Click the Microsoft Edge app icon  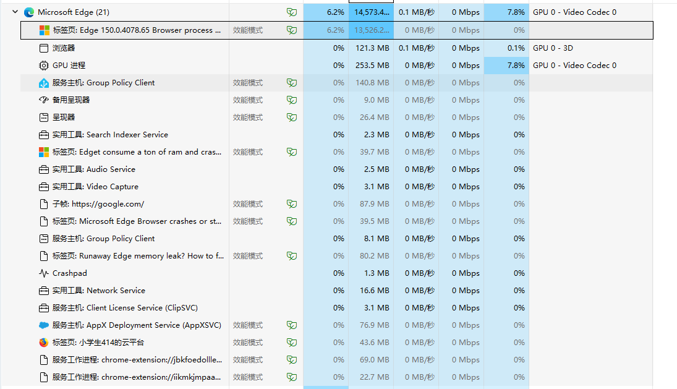pos(29,12)
